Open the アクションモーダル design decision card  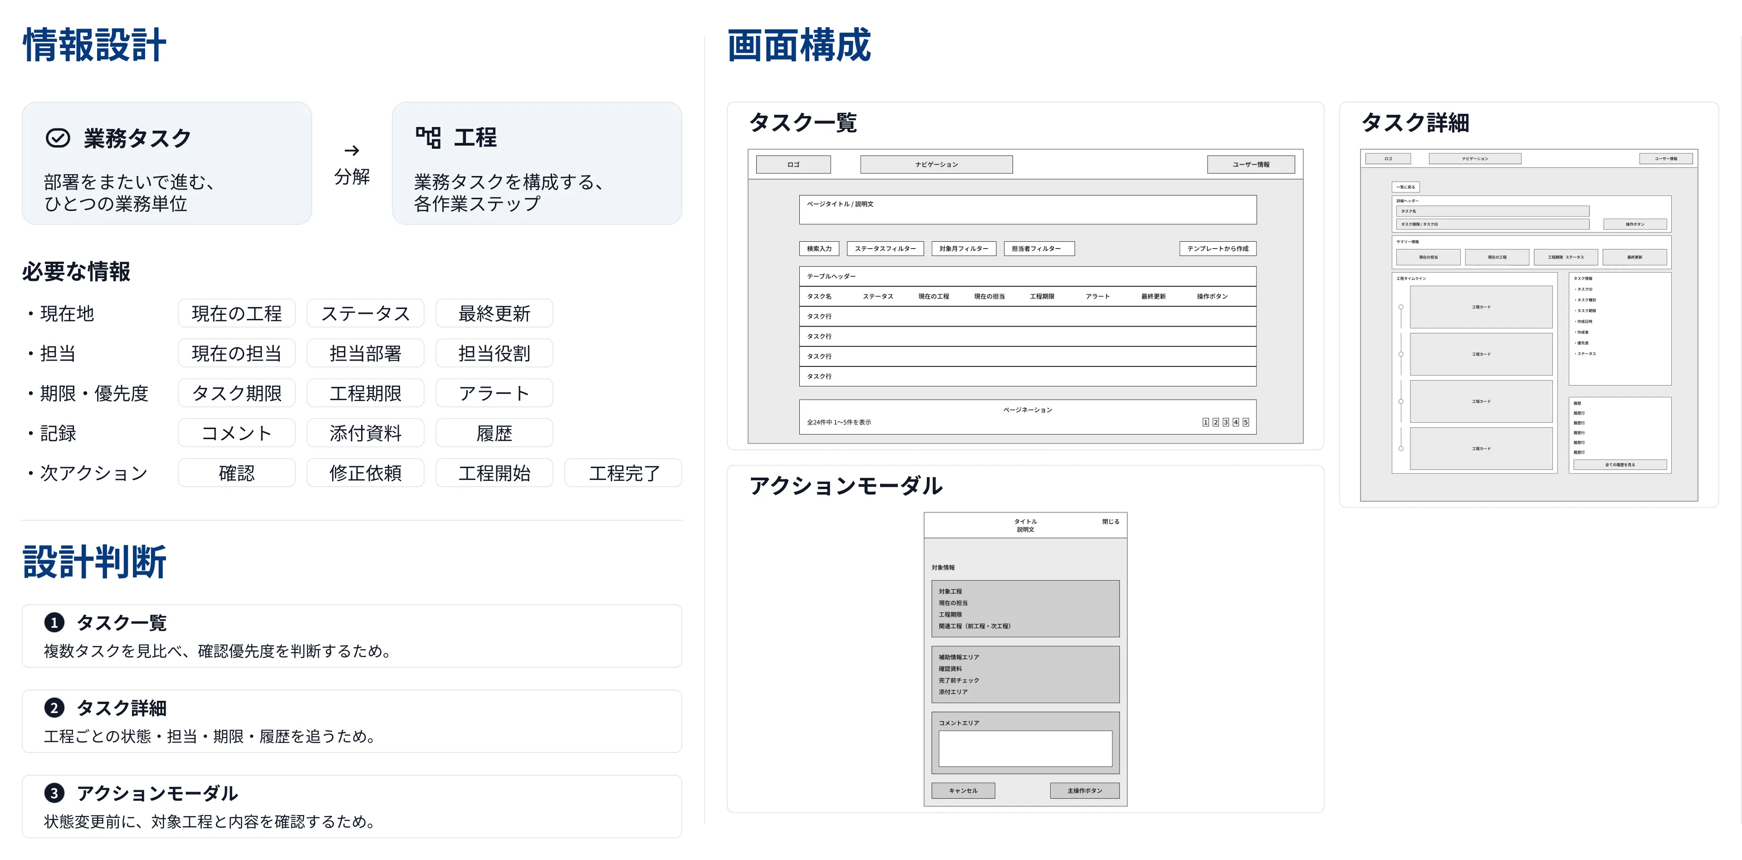pos(352,806)
